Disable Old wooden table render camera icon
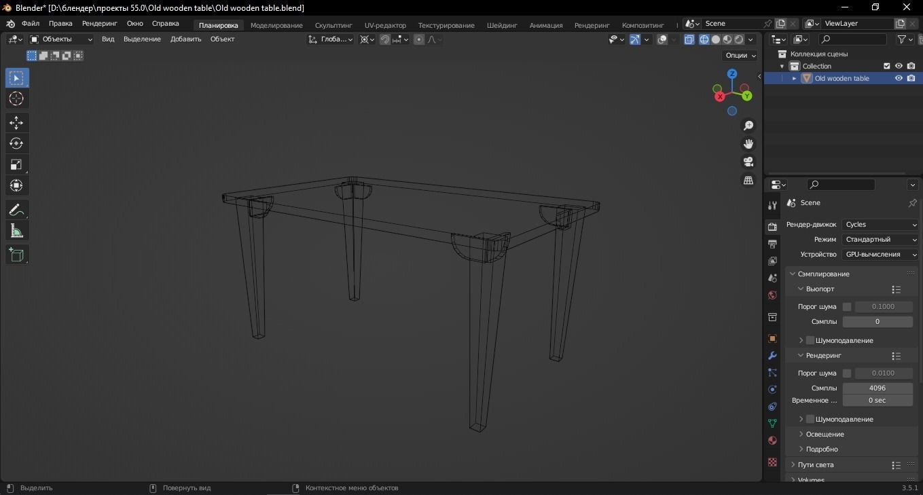This screenshot has width=923, height=495. pos(911,78)
